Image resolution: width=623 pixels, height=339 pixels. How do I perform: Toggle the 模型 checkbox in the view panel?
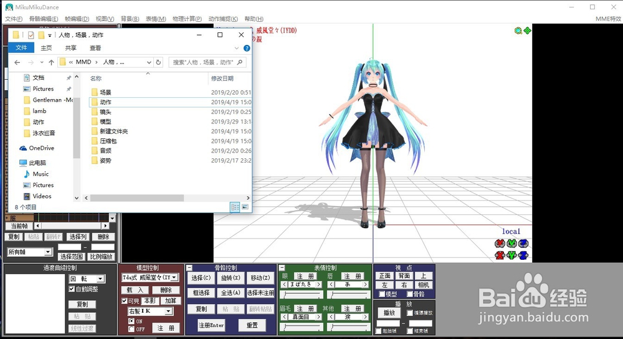point(382,294)
